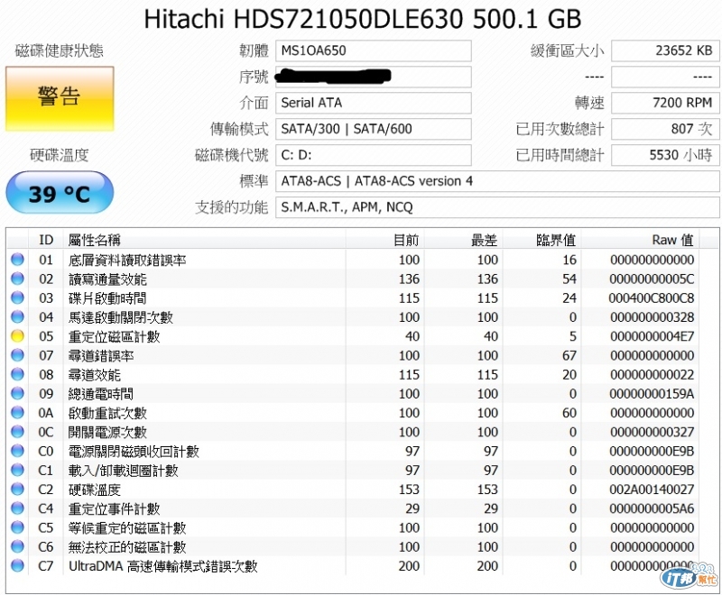Viewport: 722px width, 595px height.
Task: Click the standard field ATA8-ACS version 4
Action: coord(497,181)
